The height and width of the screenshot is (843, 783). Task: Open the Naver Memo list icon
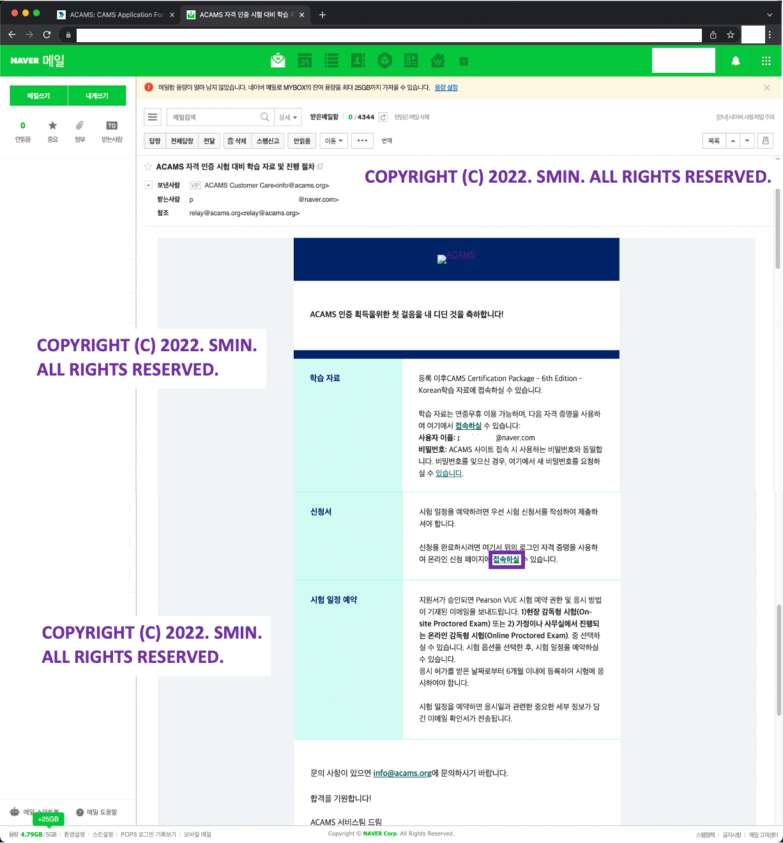click(331, 61)
